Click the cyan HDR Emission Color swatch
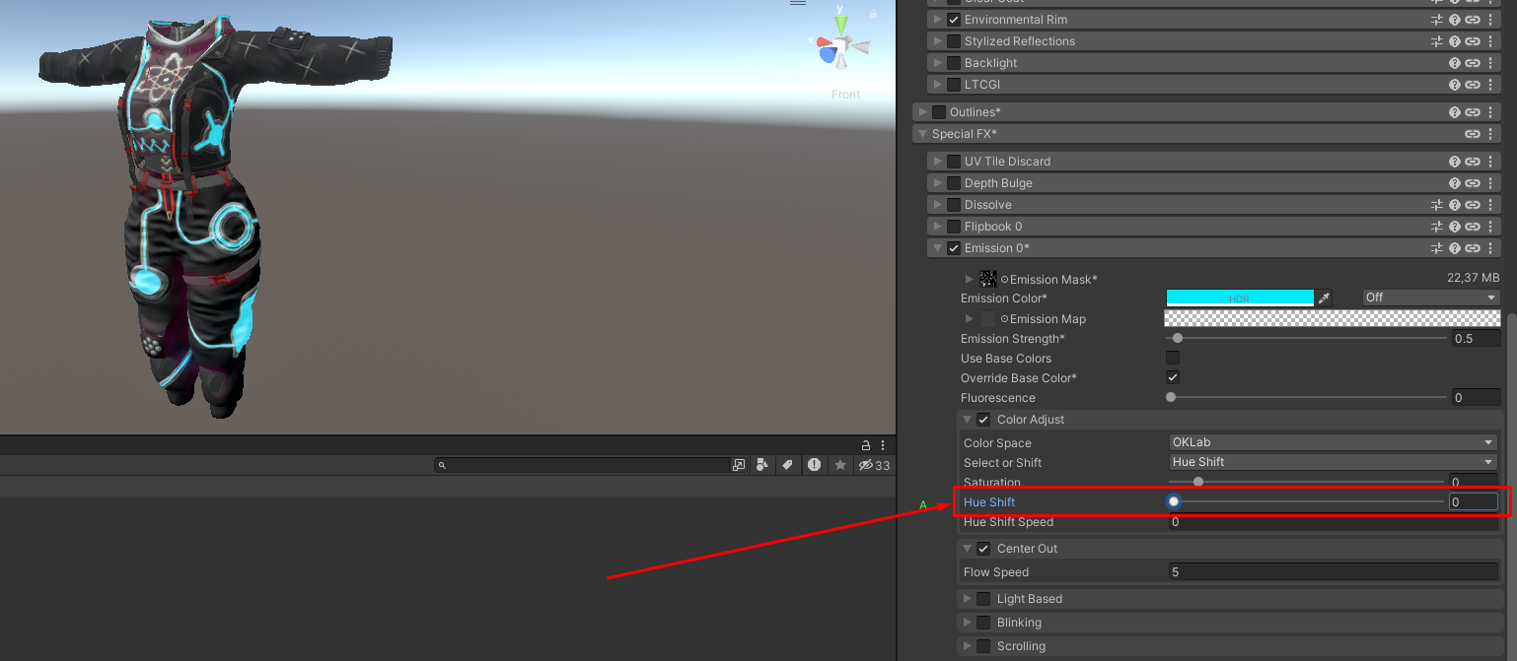This screenshot has height=661, width=1517. tap(1240, 297)
